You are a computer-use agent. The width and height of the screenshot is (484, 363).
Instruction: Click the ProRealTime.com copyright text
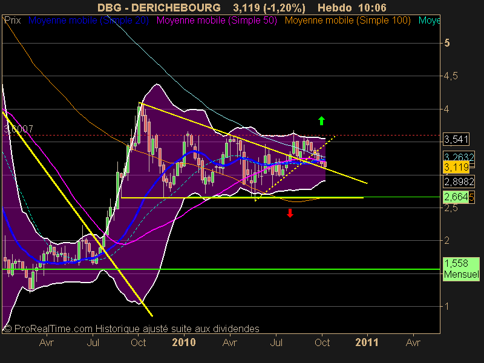131,329
